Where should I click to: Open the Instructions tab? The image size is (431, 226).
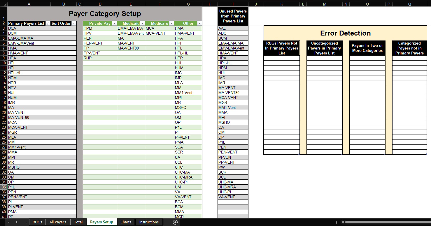(x=149, y=222)
